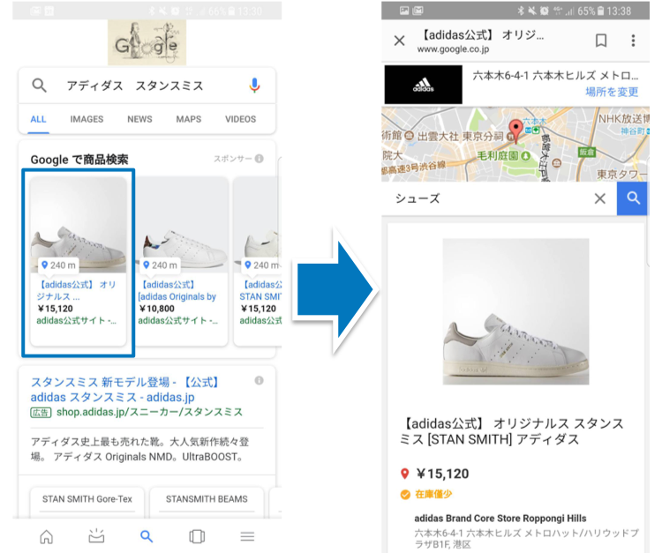Tap the スポンサー info icon
Image resolution: width=662 pixels, height=553 pixels.
click(260, 159)
